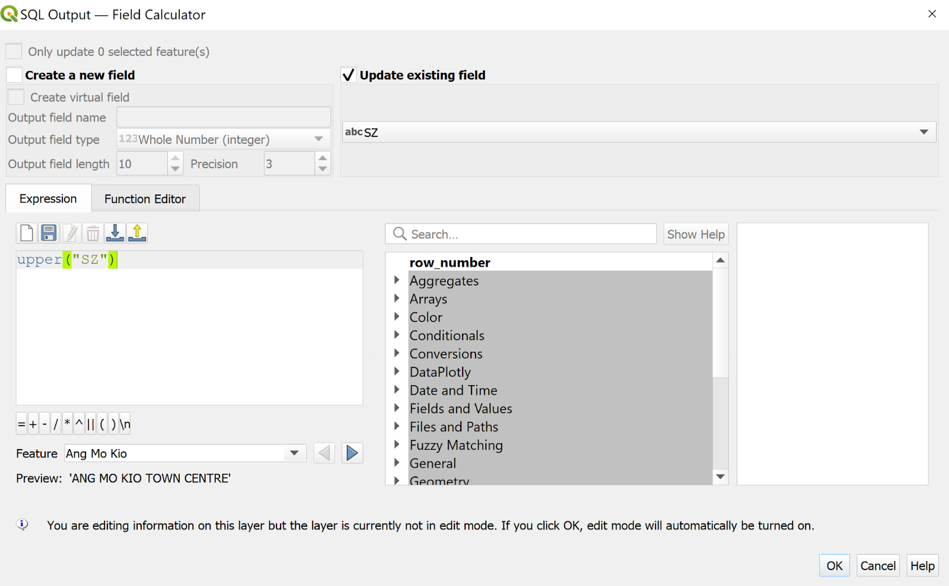Screen dimensions: 949x586
Task: Click the import user expressions icon
Action: pos(115,233)
